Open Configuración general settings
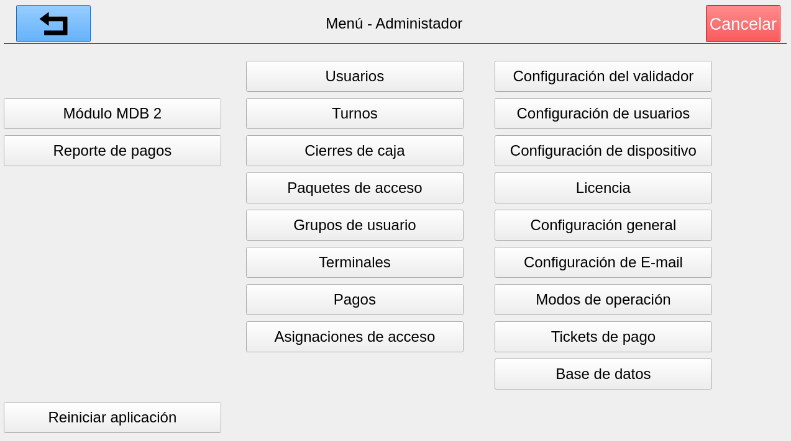The height and width of the screenshot is (441, 791). pos(603,225)
